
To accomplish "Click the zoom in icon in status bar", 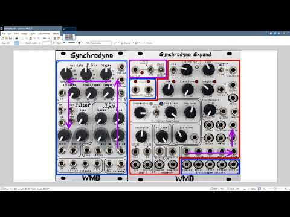I will (x=286, y=189).
